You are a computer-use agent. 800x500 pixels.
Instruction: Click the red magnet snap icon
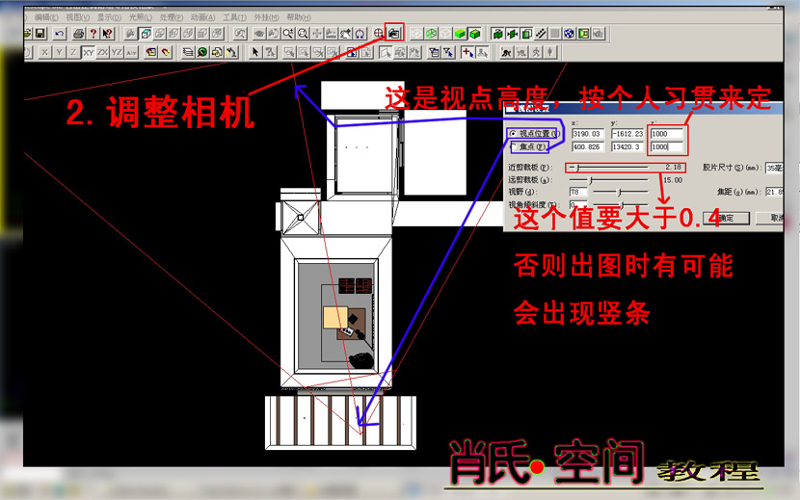(x=166, y=52)
